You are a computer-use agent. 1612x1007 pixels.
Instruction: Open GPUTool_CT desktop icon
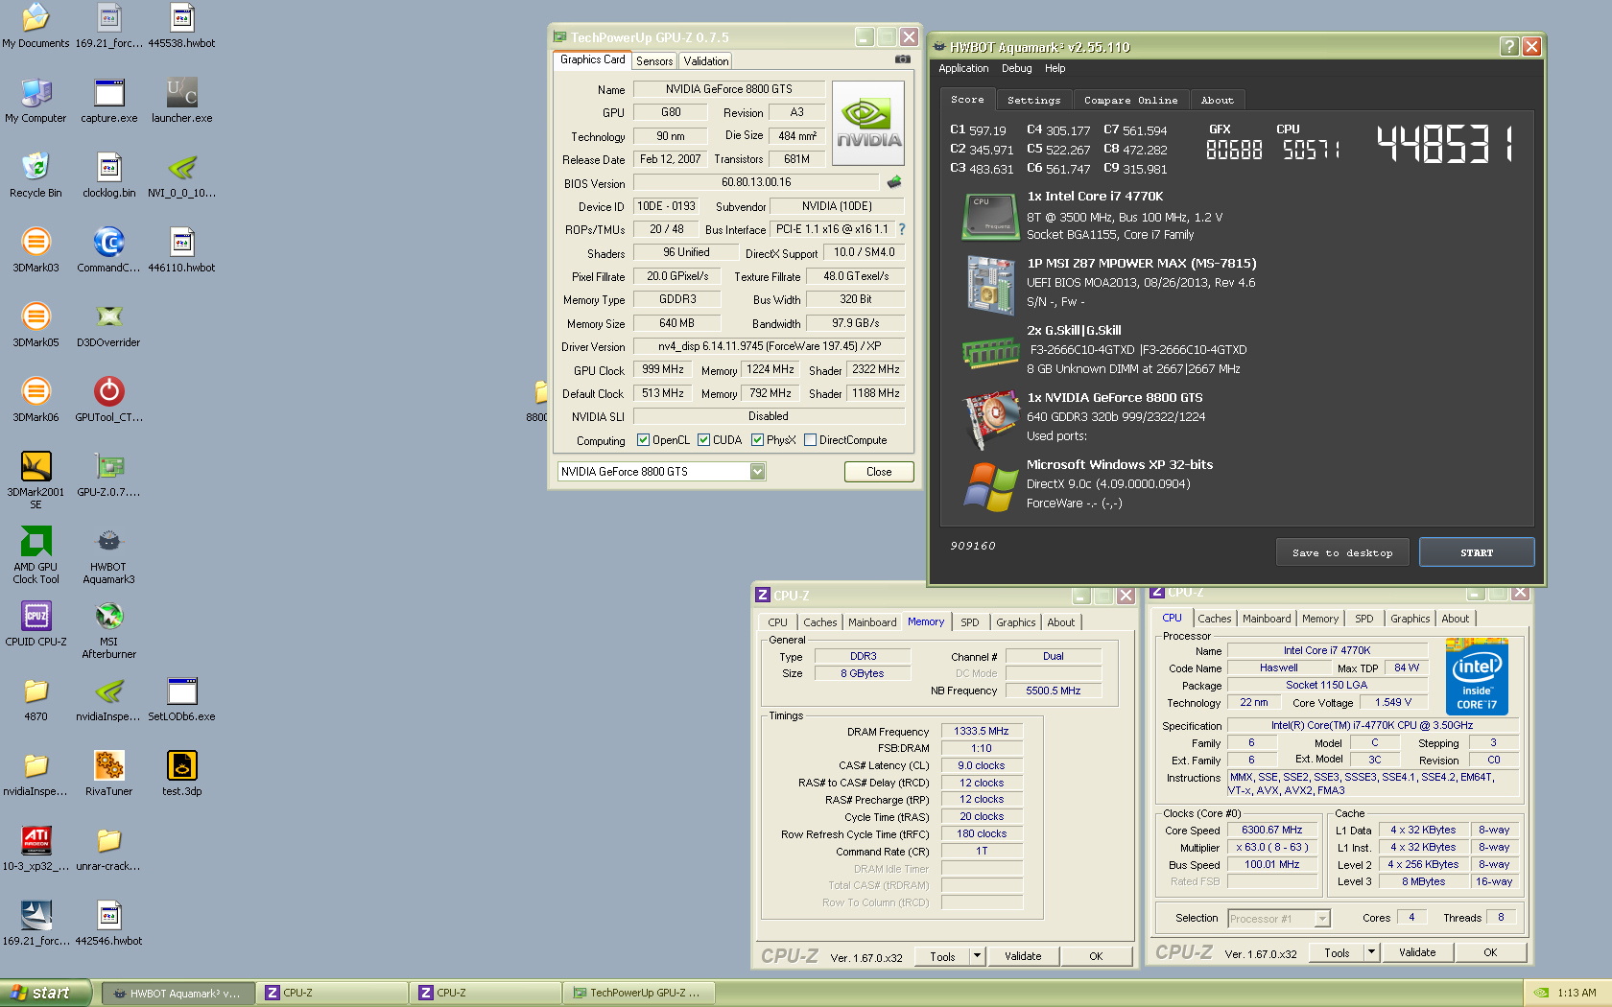click(x=108, y=400)
